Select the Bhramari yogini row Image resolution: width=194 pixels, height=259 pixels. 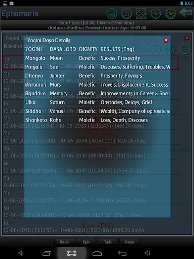pos(97,85)
